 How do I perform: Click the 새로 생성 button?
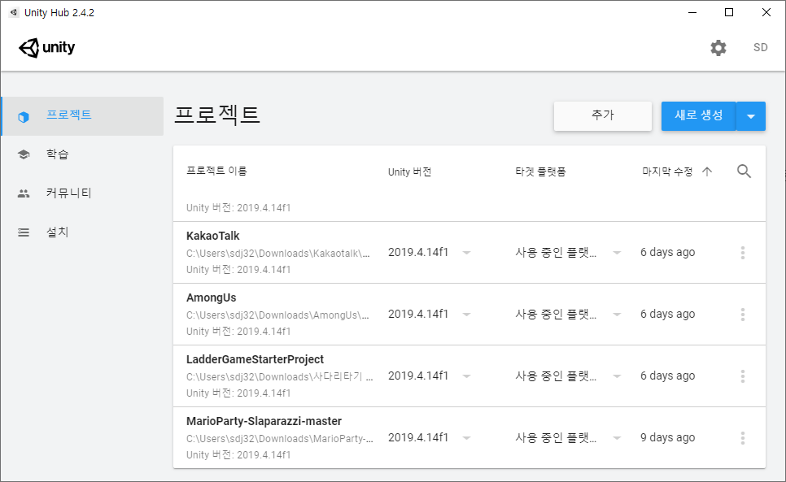[699, 116]
